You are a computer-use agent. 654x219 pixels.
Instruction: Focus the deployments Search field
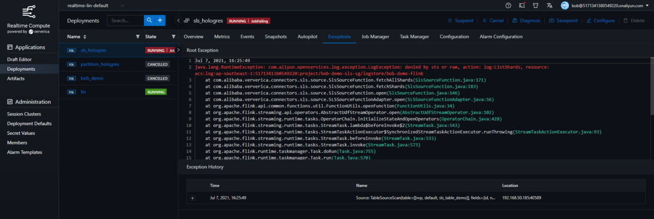125,21
